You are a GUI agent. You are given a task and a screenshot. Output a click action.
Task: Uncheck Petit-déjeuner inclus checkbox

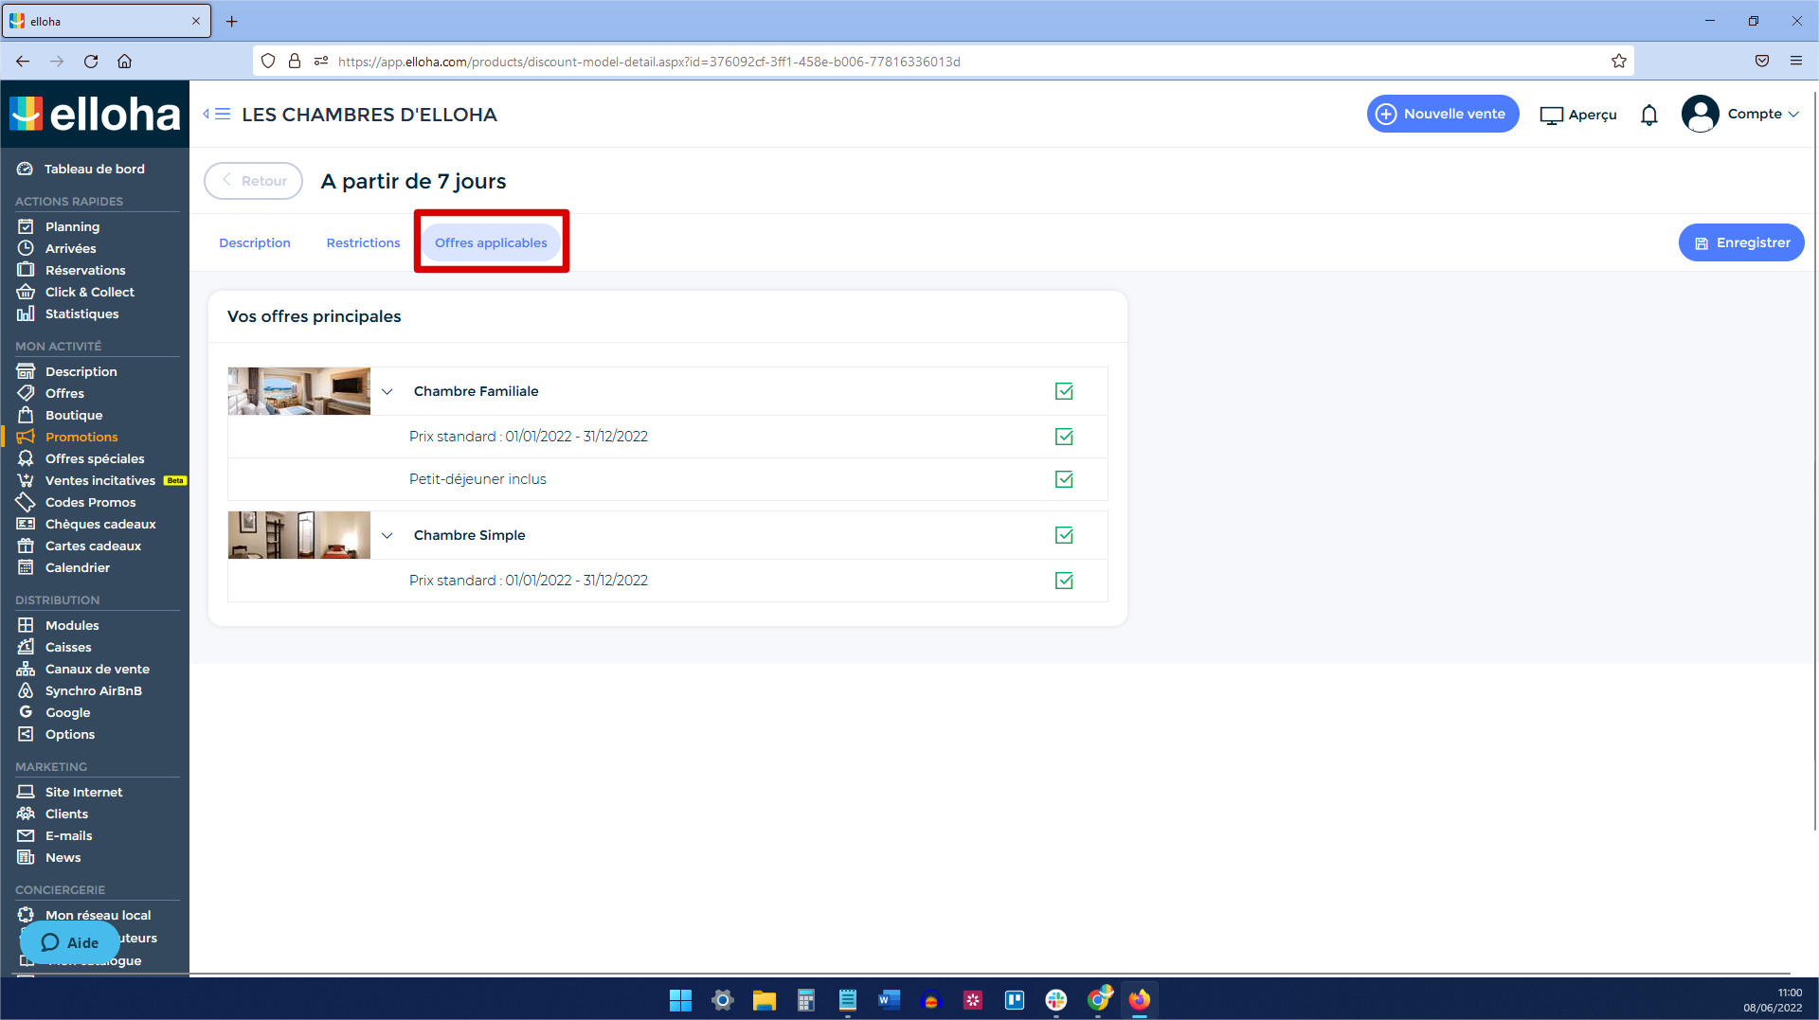[1064, 479]
